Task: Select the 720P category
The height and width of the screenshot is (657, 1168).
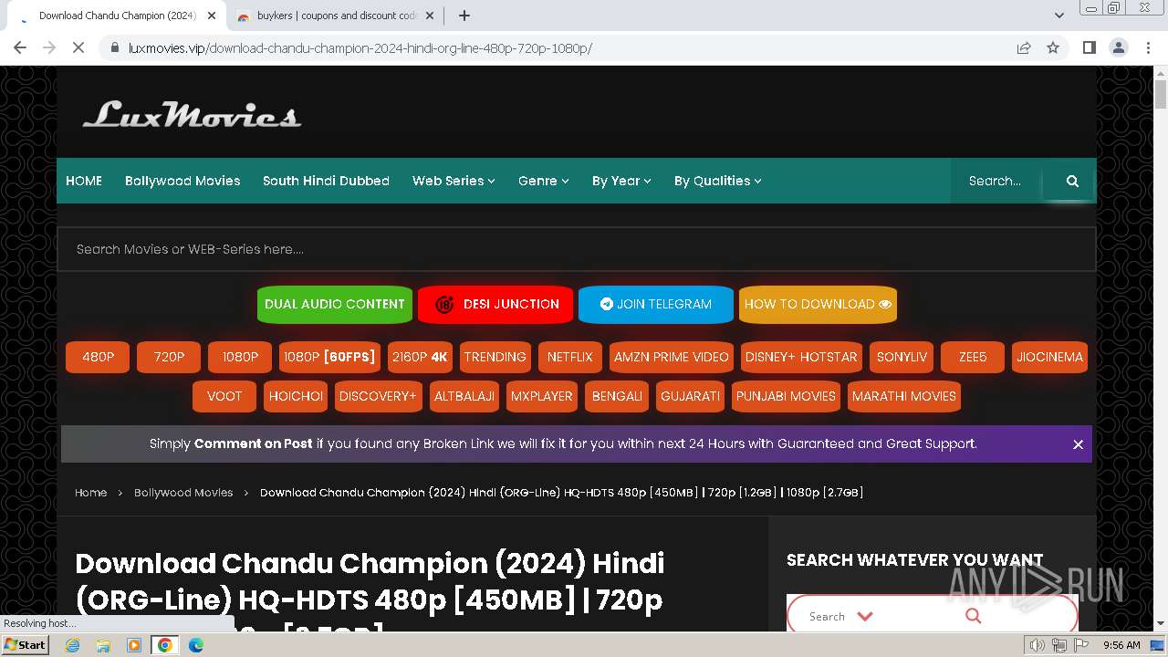Action: click(x=169, y=357)
